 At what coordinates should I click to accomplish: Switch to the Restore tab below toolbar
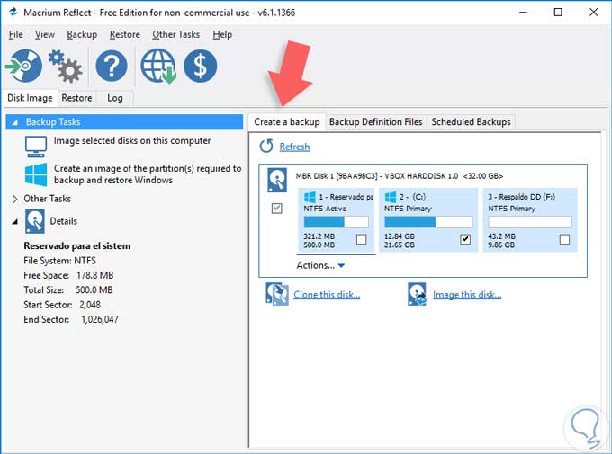76,98
